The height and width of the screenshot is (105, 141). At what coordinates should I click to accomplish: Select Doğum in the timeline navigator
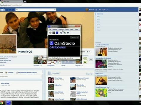point(99,30)
